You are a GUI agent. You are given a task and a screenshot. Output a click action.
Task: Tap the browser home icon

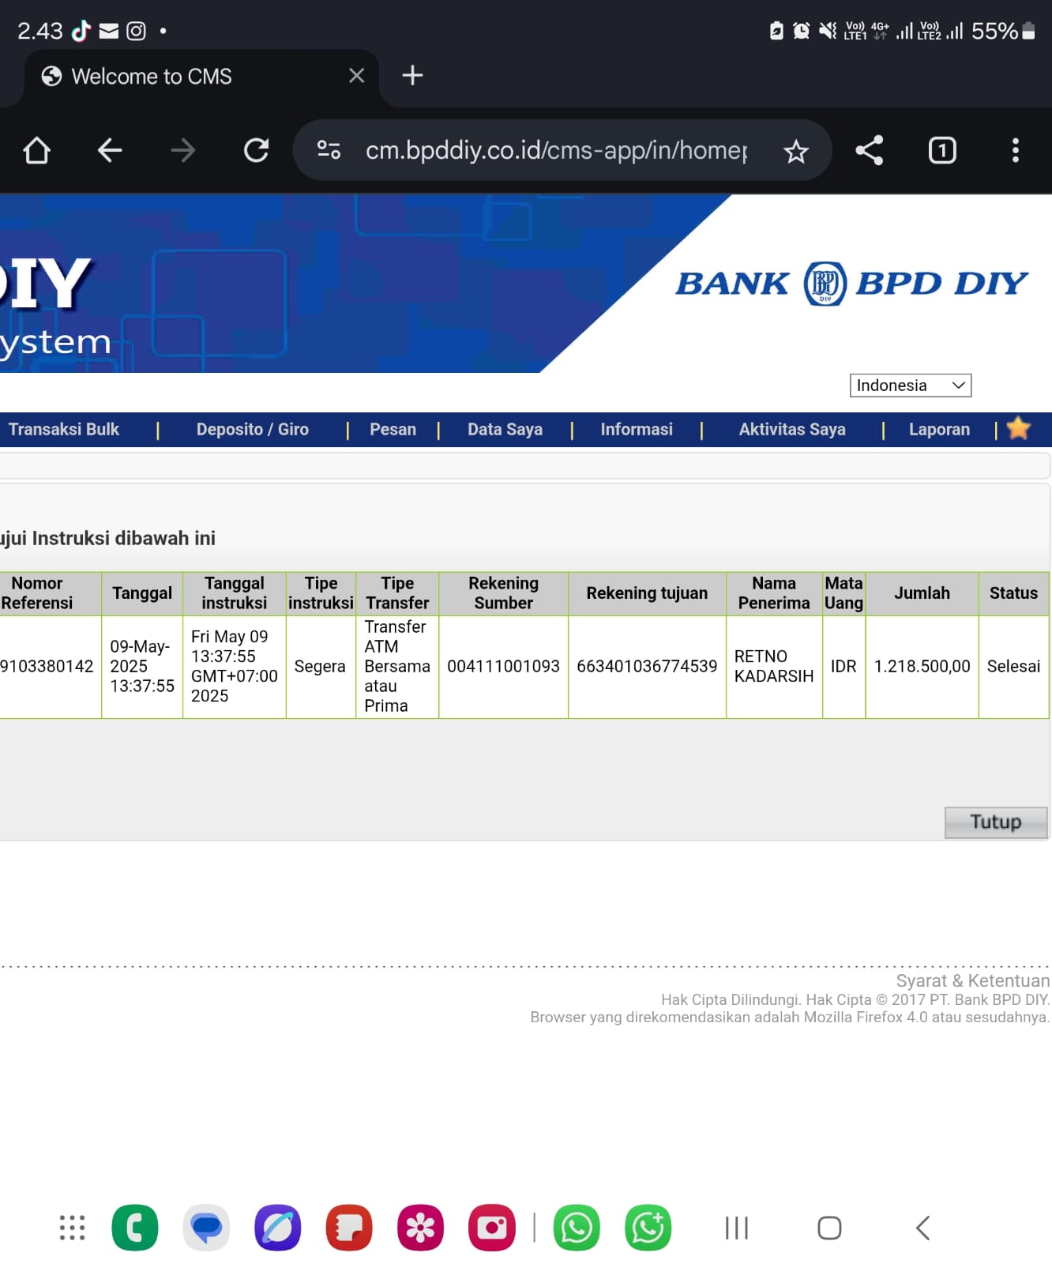tap(36, 150)
